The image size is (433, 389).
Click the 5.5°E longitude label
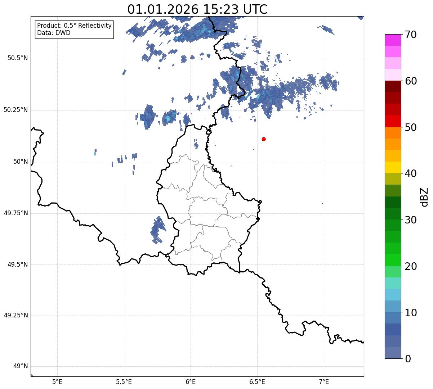coord(124,382)
